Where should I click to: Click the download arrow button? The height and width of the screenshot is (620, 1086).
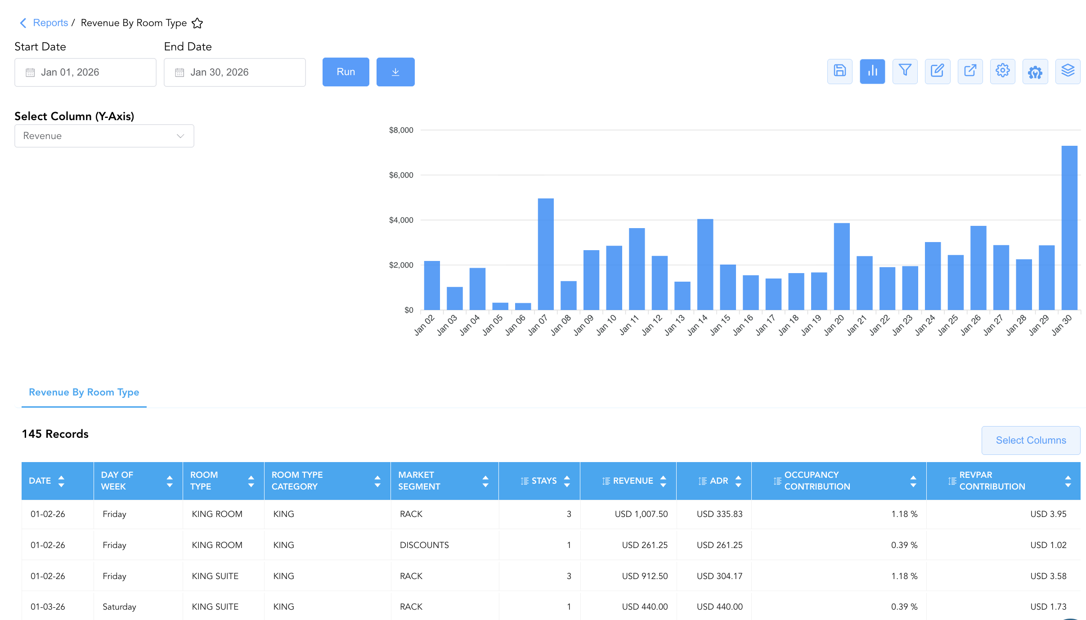click(395, 72)
